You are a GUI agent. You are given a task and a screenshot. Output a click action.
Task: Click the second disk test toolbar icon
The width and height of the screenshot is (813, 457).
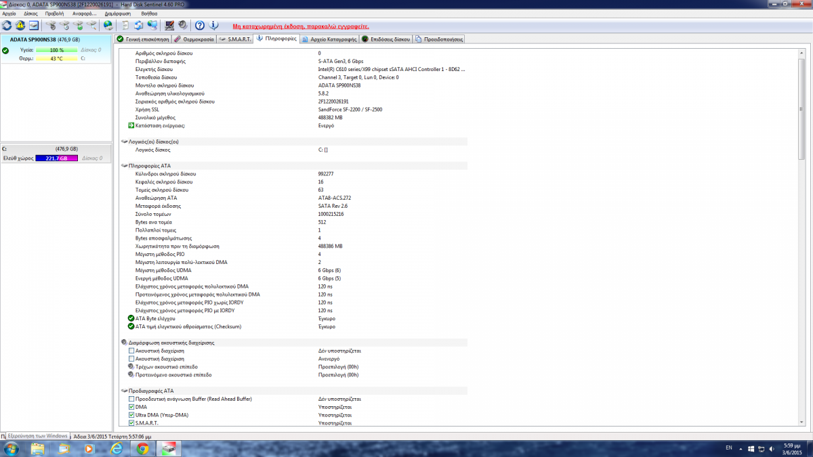point(64,26)
